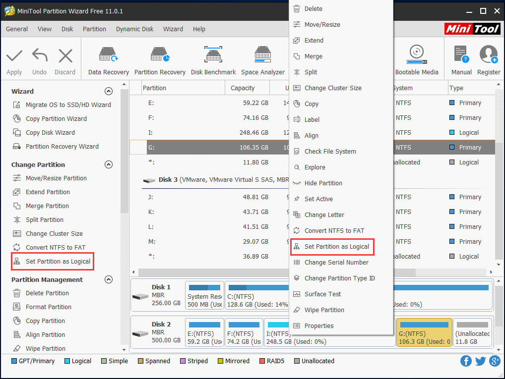The image size is (505, 379).
Task: Open the Wizard menu
Action: (x=173, y=29)
